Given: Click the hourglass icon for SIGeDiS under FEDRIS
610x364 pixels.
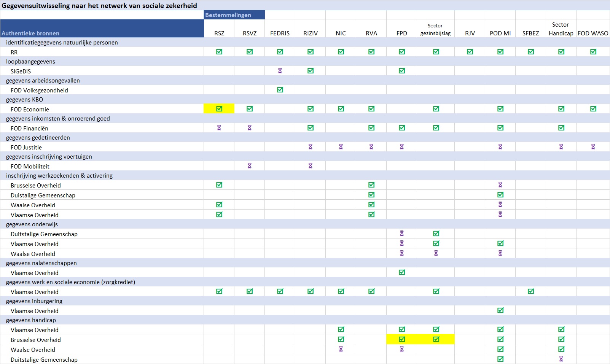Looking at the screenshot, I should (x=280, y=71).
